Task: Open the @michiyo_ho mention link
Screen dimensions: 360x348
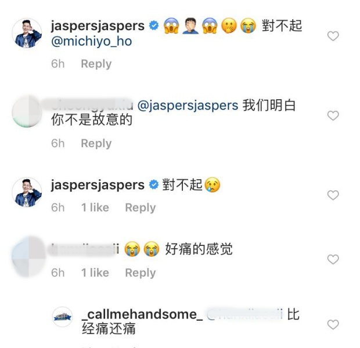Action: pos(92,42)
